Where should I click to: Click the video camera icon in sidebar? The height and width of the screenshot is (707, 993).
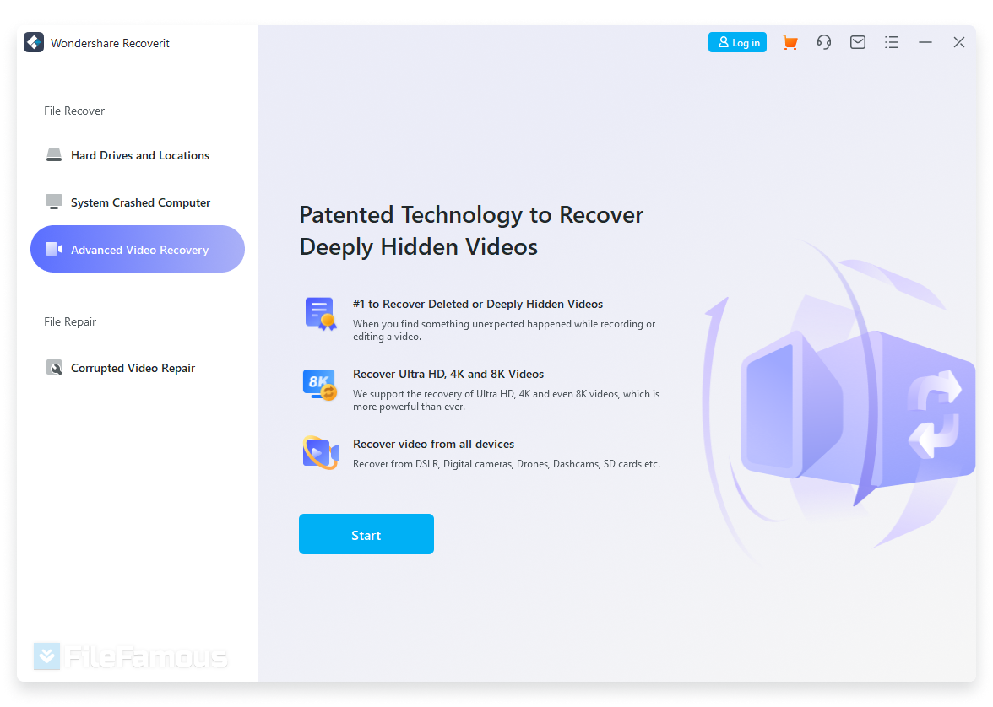click(54, 250)
